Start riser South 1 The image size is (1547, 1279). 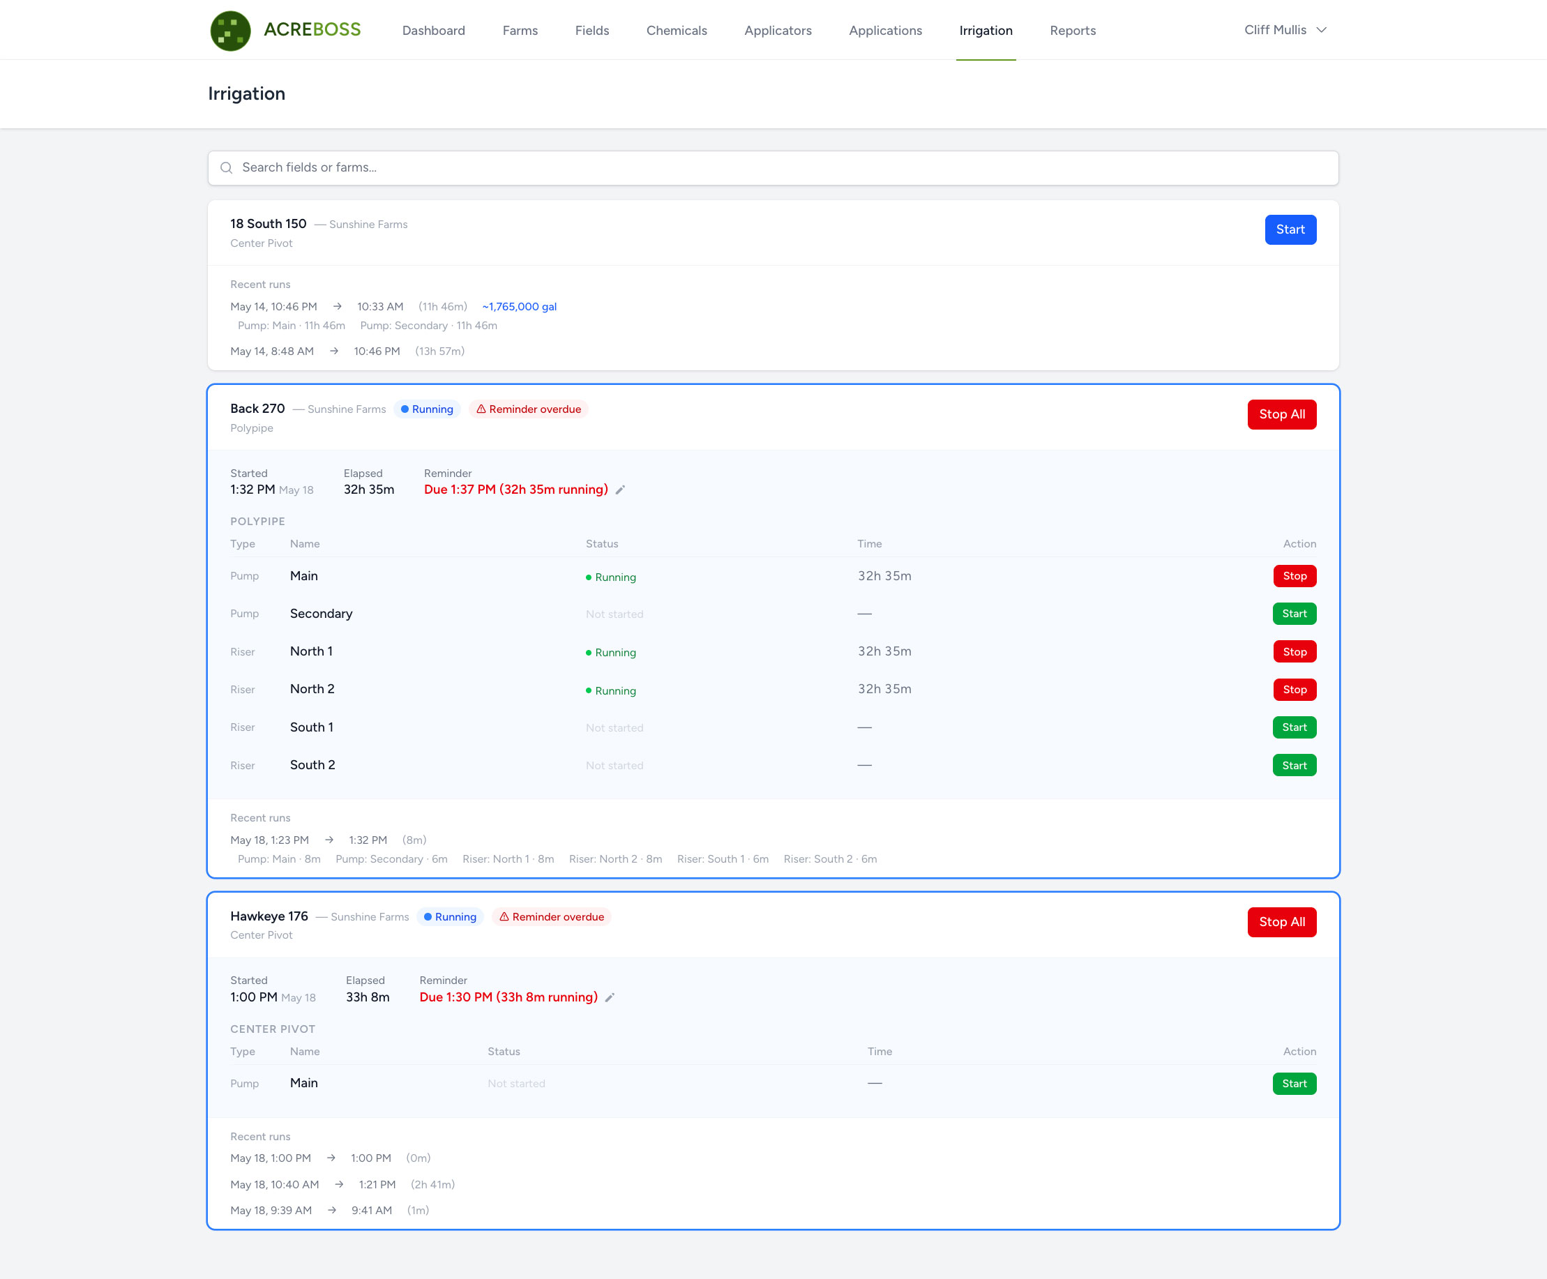pyautogui.click(x=1295, y=727)
